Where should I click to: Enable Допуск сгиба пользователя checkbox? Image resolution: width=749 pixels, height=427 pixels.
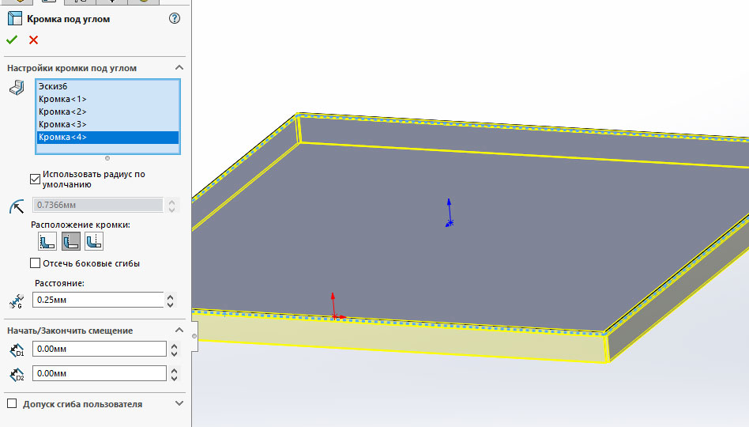pos(12,403)
